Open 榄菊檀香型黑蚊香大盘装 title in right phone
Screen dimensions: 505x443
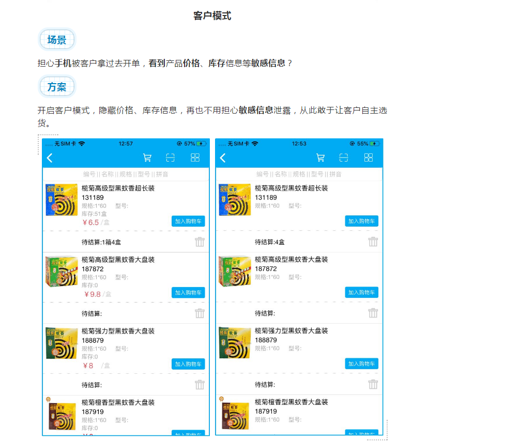pos(291,402)
